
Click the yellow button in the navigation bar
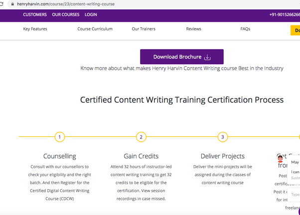(x=295, y=30)
